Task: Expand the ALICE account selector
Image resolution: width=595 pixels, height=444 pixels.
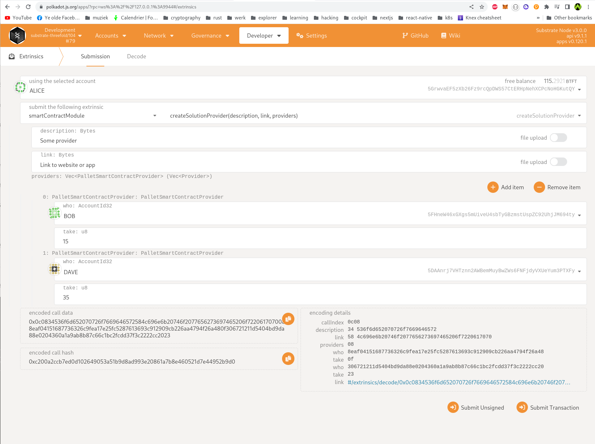Action: [579, 89]
